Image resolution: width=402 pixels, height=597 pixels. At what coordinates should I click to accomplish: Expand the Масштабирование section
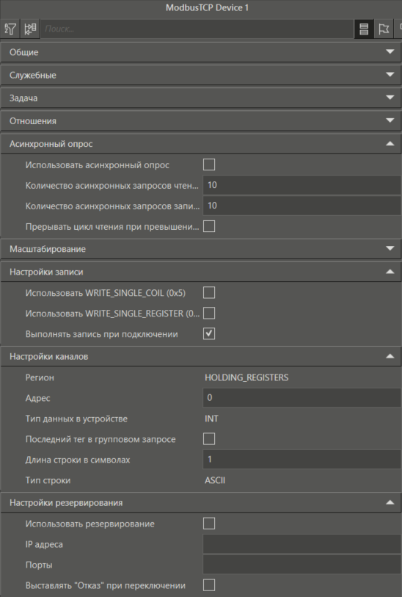point(200,249)
